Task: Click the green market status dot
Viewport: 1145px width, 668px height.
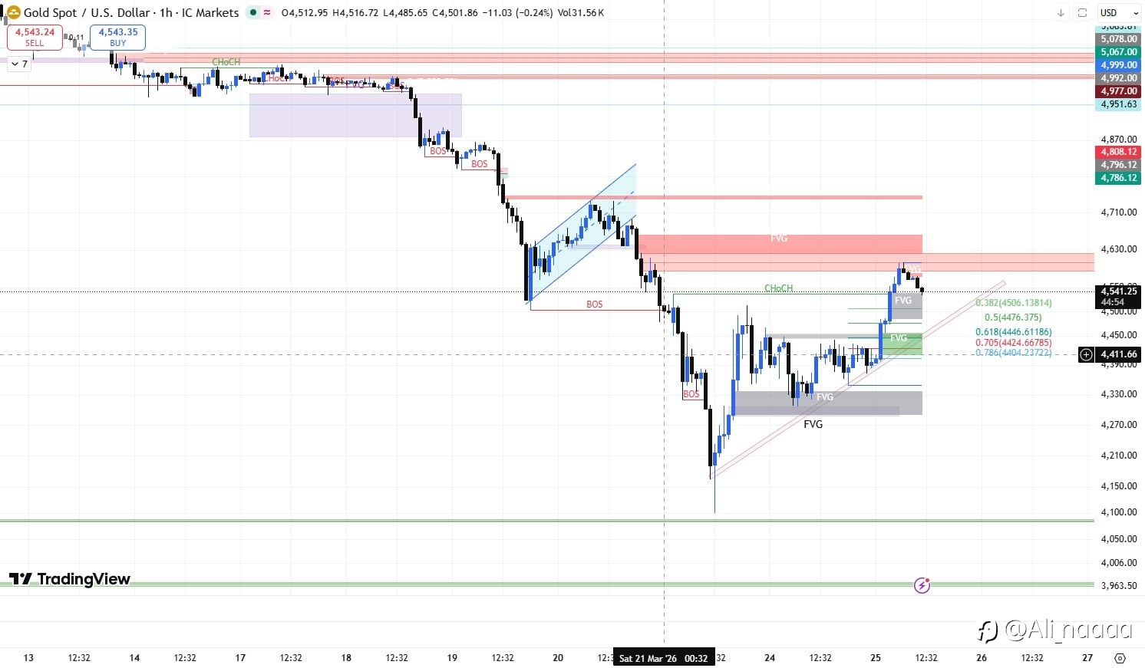Action: [x=253, y=12]
